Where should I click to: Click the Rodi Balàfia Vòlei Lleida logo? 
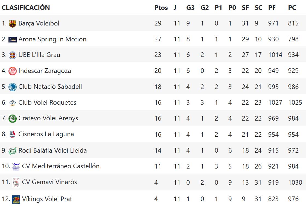pos(13,150)
